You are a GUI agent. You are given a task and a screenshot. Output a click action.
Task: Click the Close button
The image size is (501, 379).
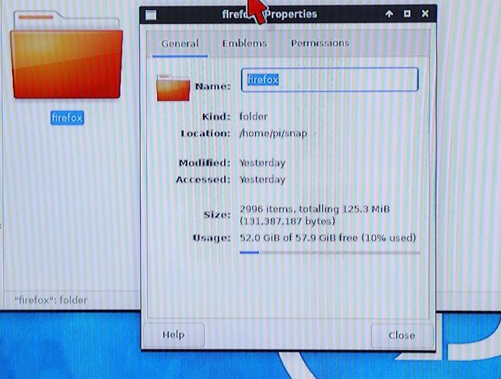coord(402,336)
